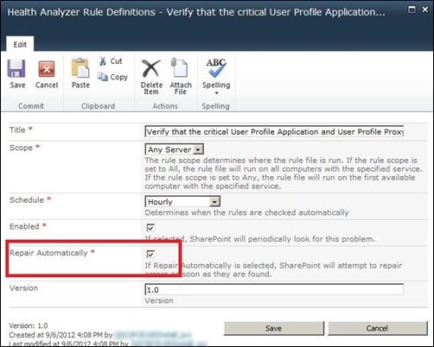Open the Spelling dropdown arrow
This screenshot has width=434, height=347.
point(216,93)
